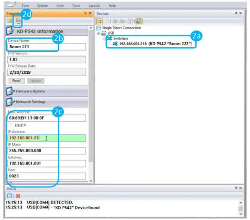This screenshot has width=250, height=220.
Task: Click the Properties panel scrollbar thumb
Action: point(91,97)
